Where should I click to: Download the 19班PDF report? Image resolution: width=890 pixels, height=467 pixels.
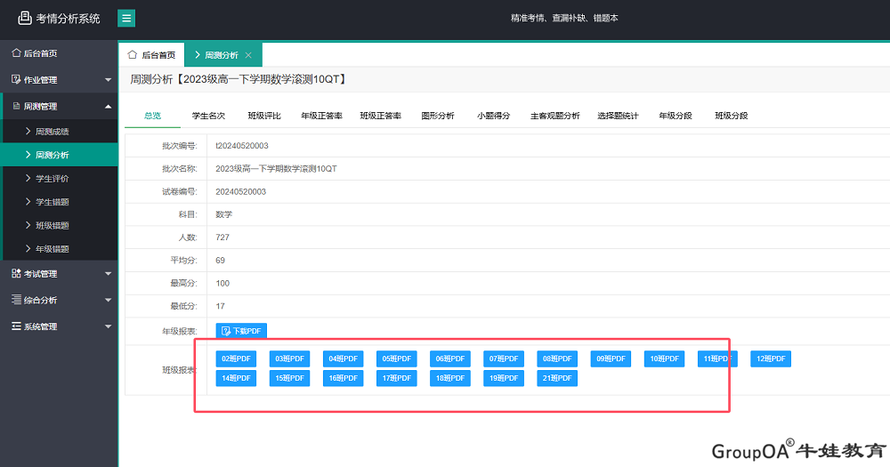point(504,378)
